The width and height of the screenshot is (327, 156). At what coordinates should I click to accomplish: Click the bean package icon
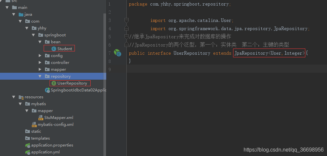coord(47,42)
